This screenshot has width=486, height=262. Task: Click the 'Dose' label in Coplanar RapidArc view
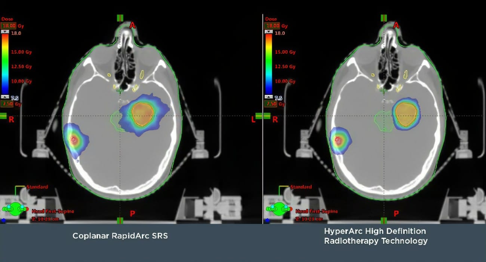[x=7, y=19]
